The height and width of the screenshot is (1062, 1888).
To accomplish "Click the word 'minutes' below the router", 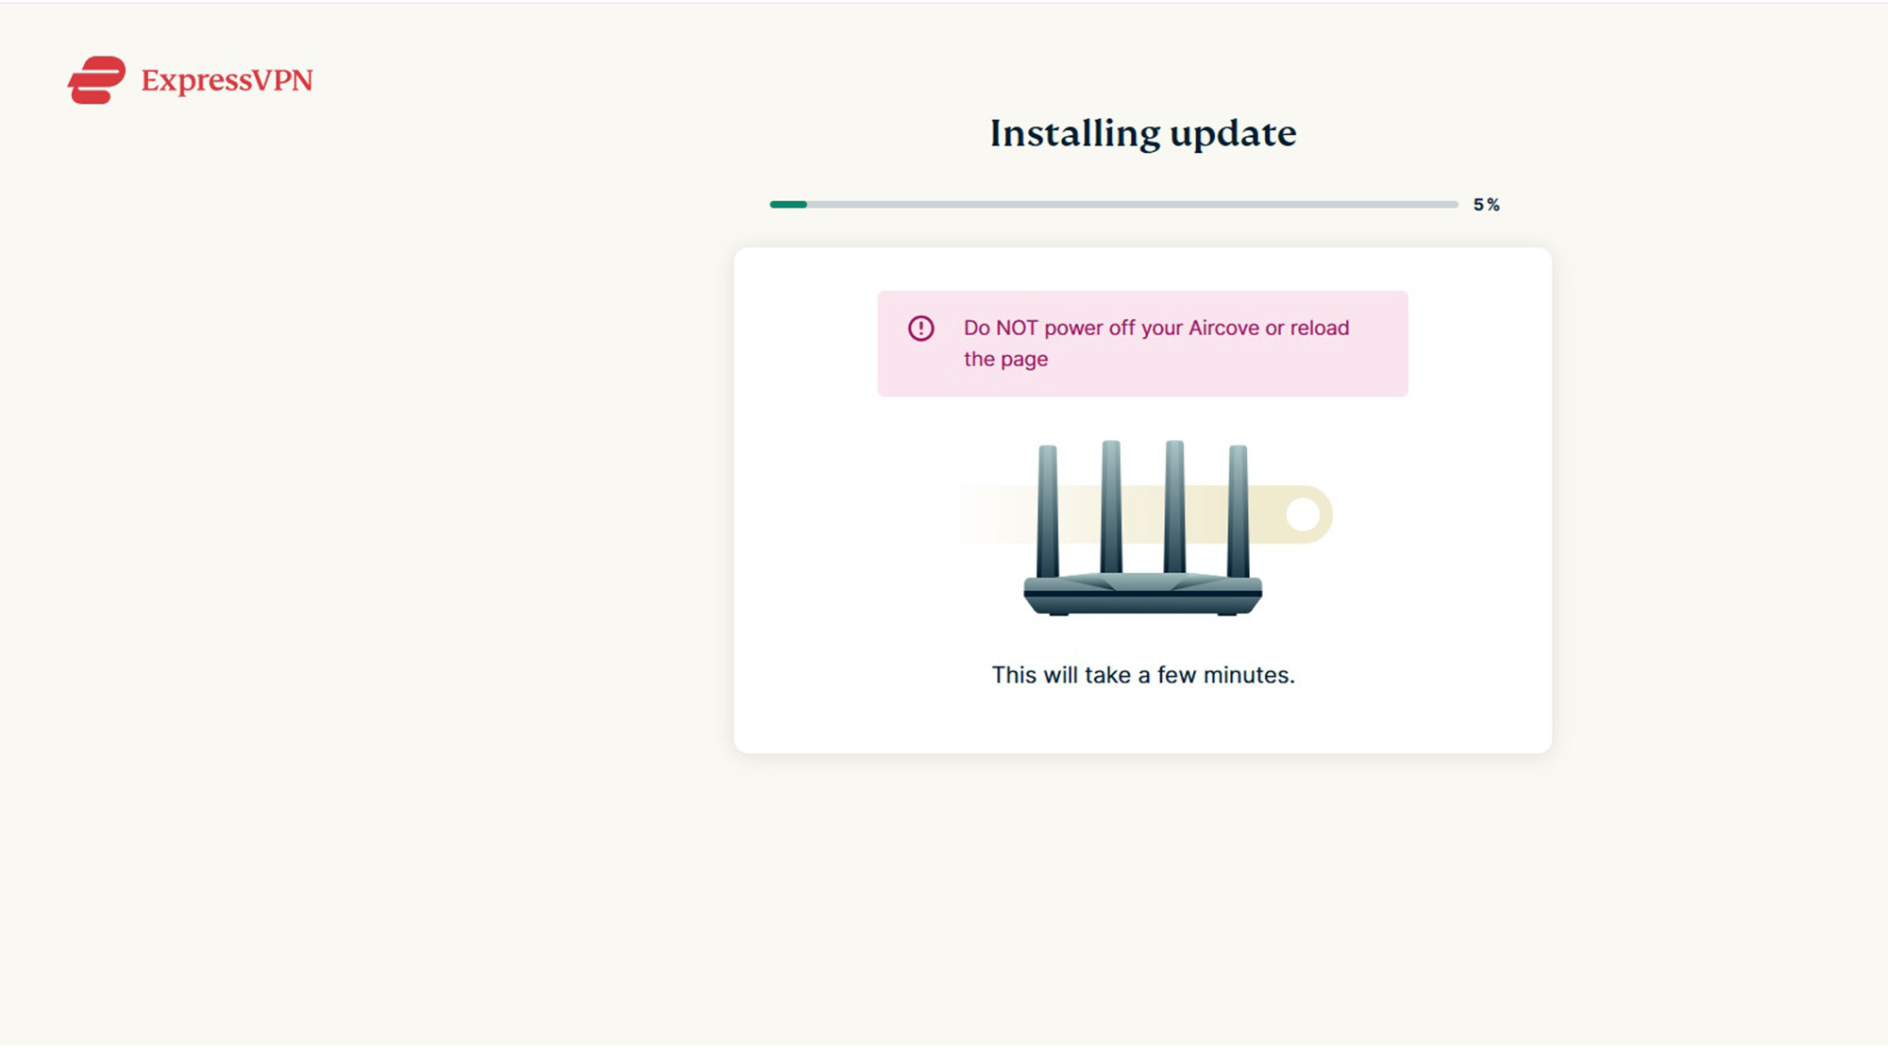I will [x=1246, y=675].
